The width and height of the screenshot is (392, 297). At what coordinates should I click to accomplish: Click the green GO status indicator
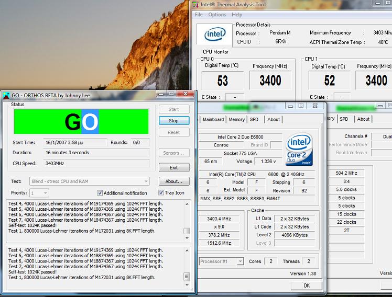tap(81, 122)
